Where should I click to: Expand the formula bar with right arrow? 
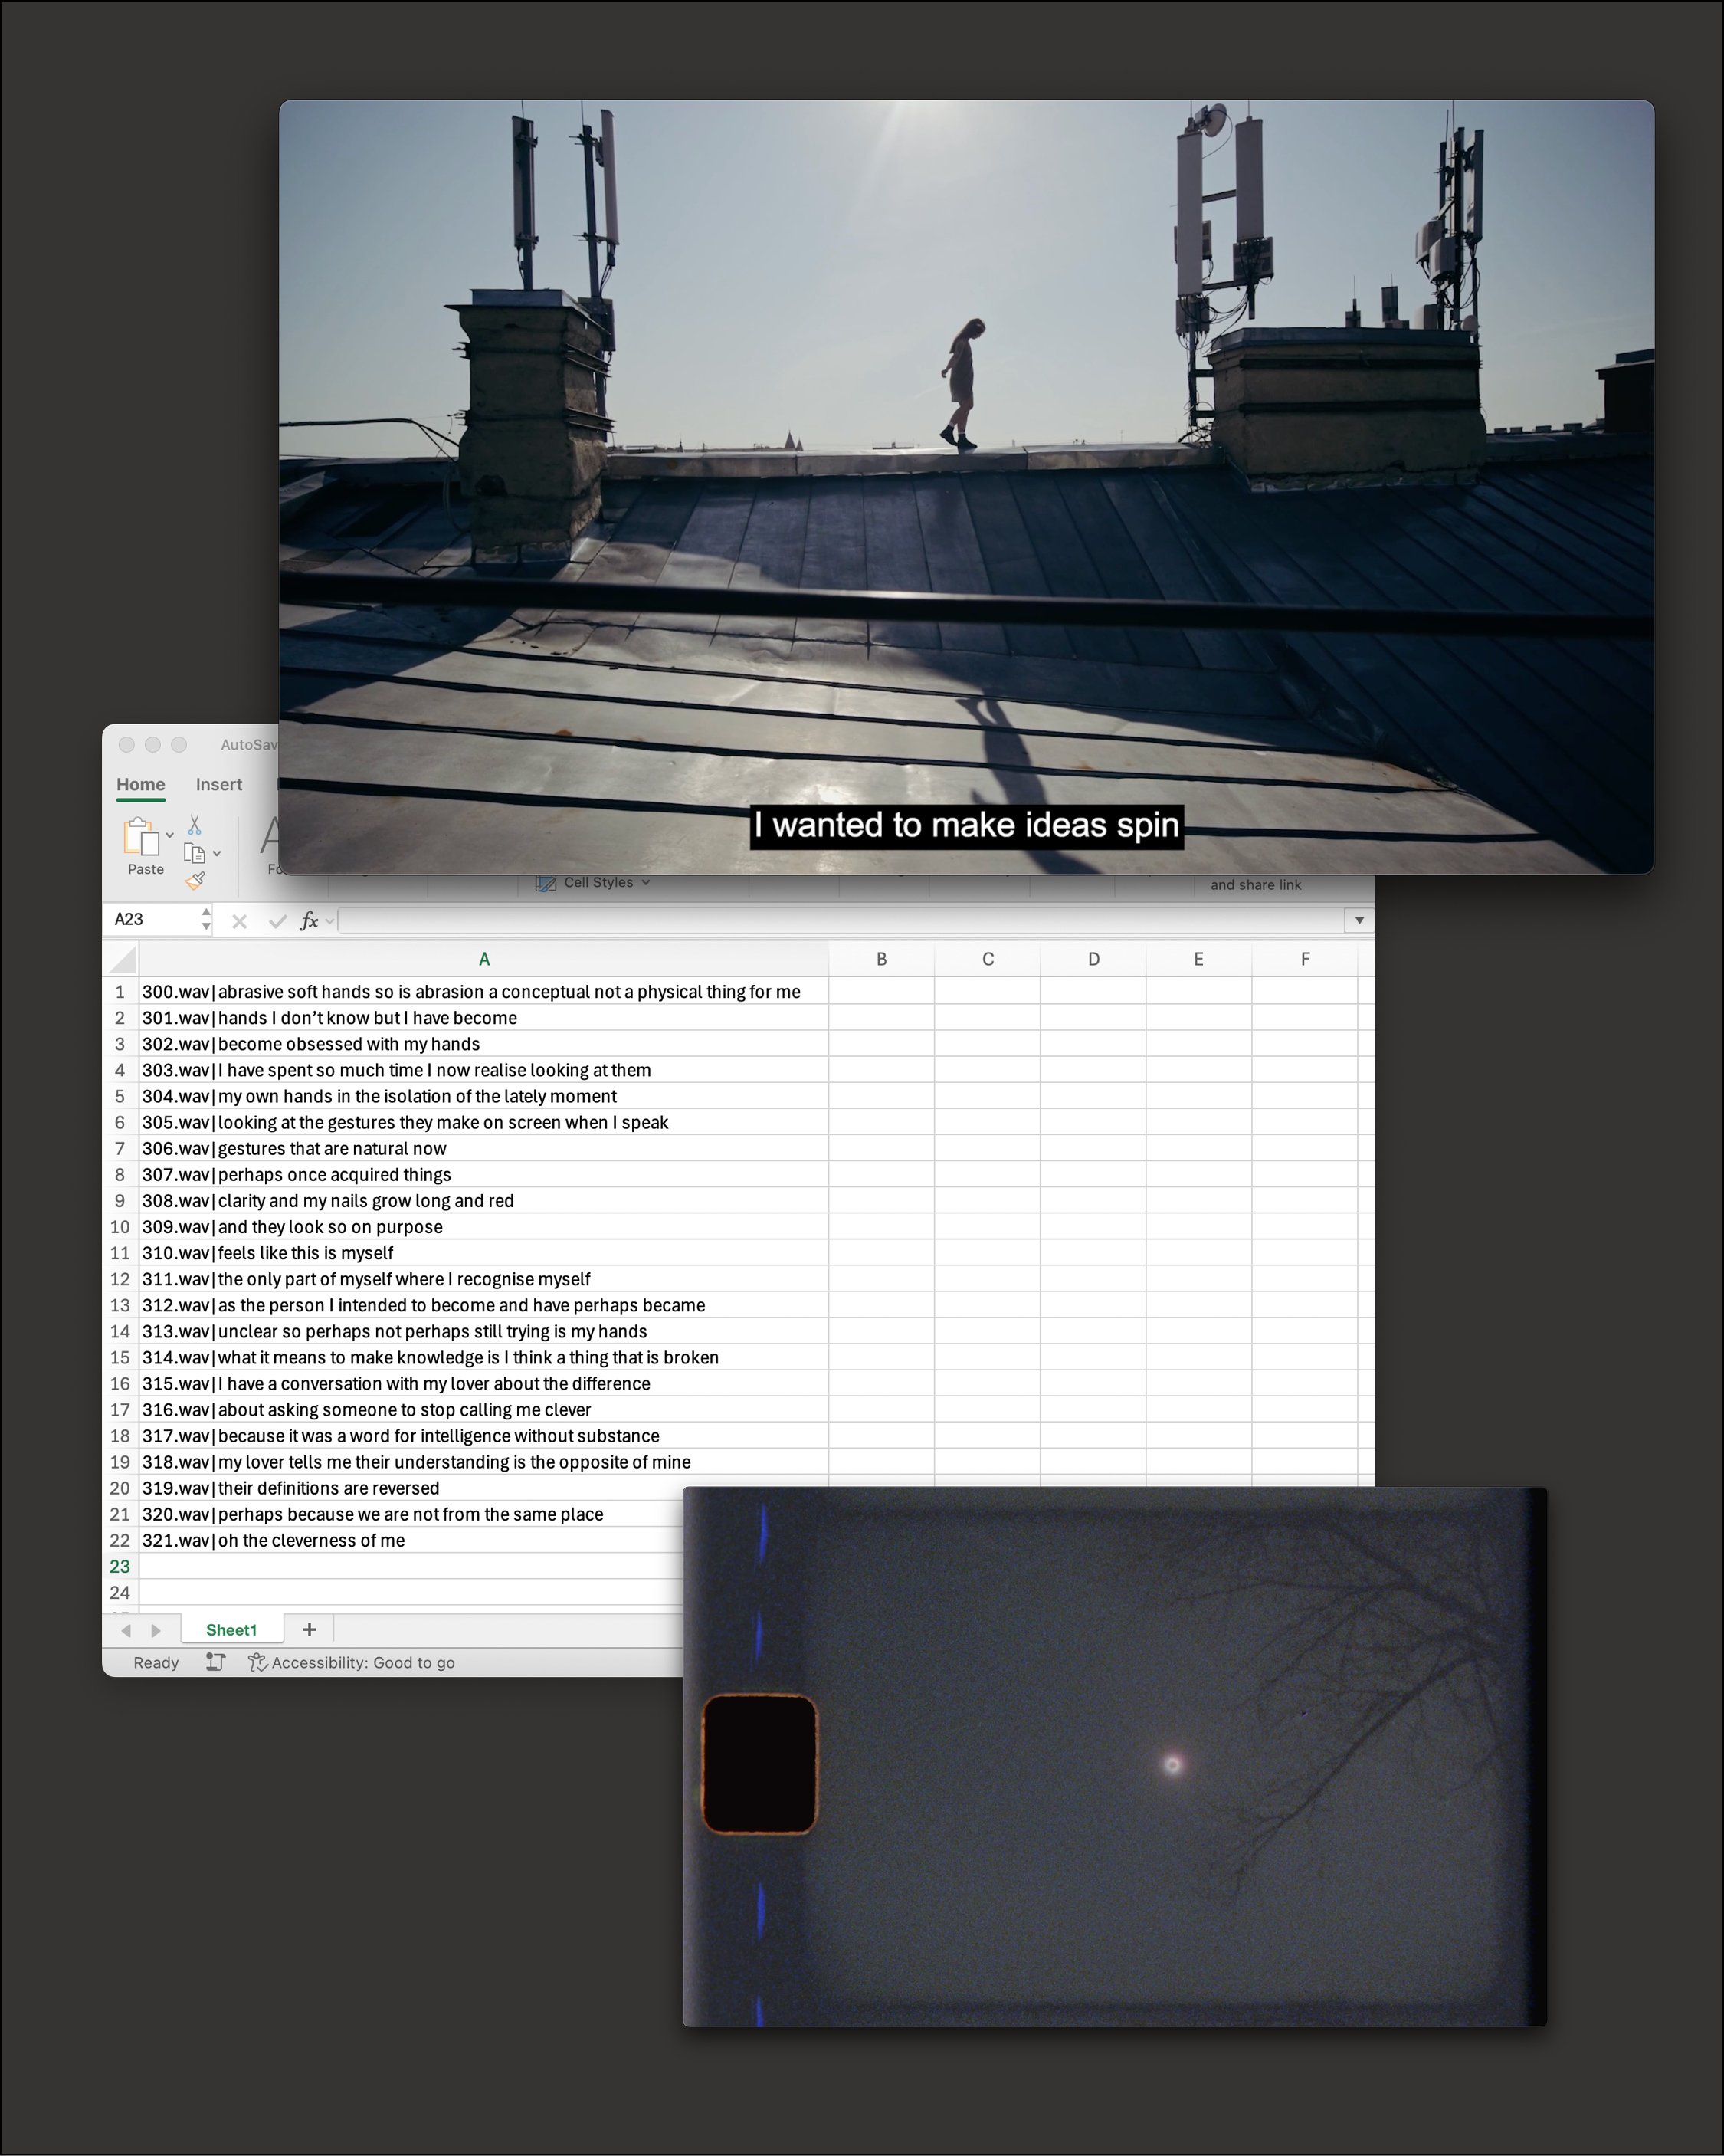[1358, 920]
